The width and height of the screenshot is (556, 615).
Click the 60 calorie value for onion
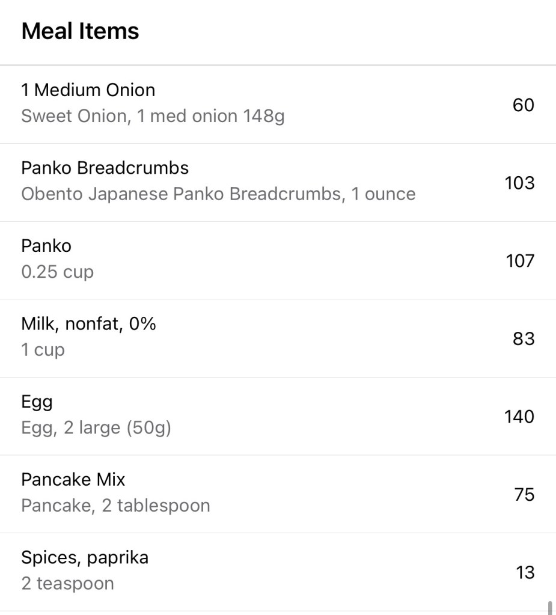click(523, 105)
